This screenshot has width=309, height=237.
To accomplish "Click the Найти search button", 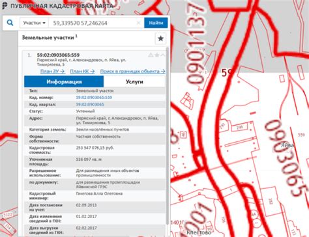I will pos(156,23).
